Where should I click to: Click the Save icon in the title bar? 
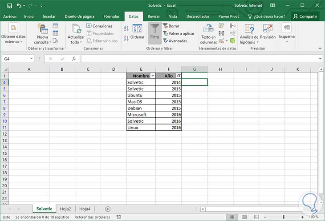pos(9,6)
